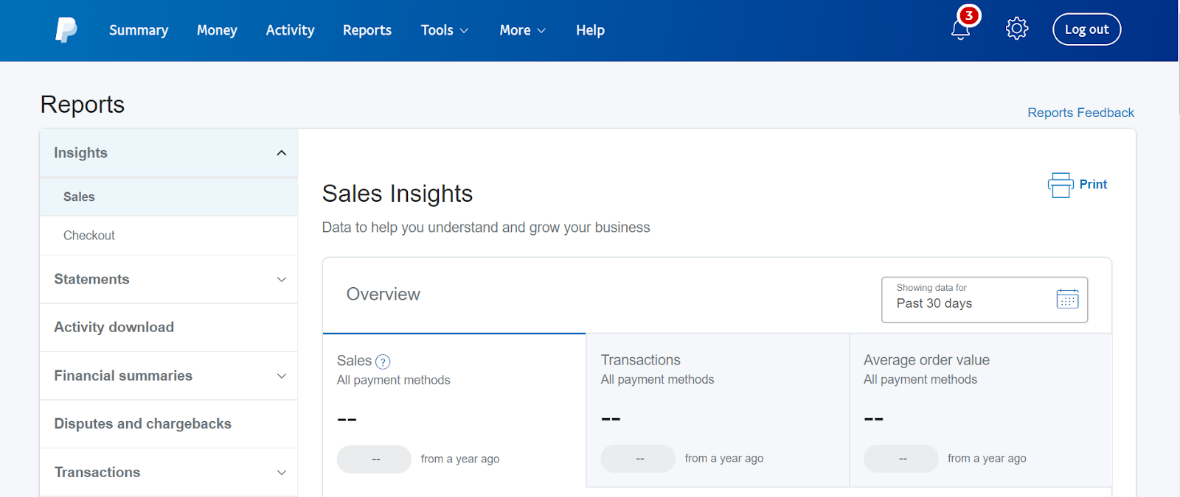Image resolution: width=1180 pixels, height=497 pixels.
Task: Select the Reports nav item
Action: 367,30
